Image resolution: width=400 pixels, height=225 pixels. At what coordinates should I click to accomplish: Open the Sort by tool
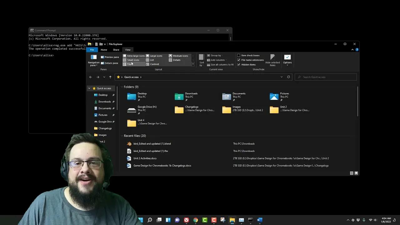pos(202,60)
